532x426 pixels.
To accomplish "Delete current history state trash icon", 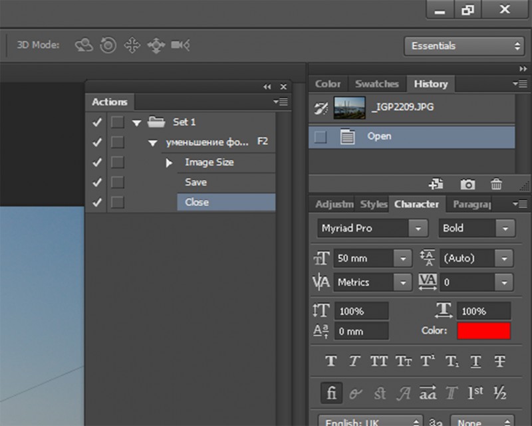I will coord(496,184).
